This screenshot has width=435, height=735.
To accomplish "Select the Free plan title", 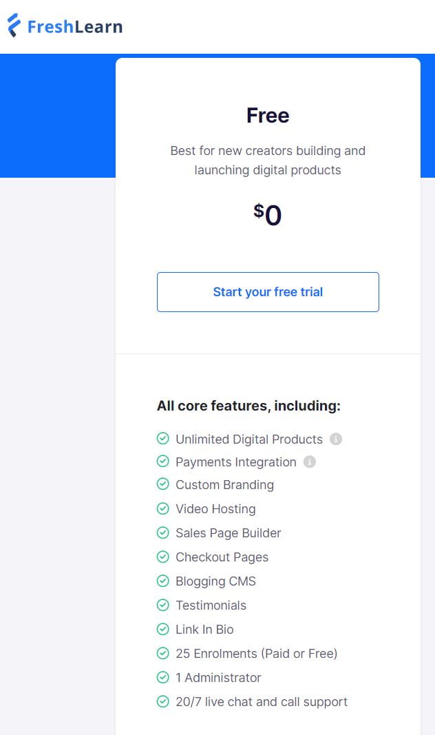I will tap(267, 115).
